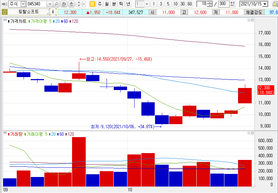Click the 60-day volume average legend
The height and width of the screenshot is (193, 278).
[60, 134]
